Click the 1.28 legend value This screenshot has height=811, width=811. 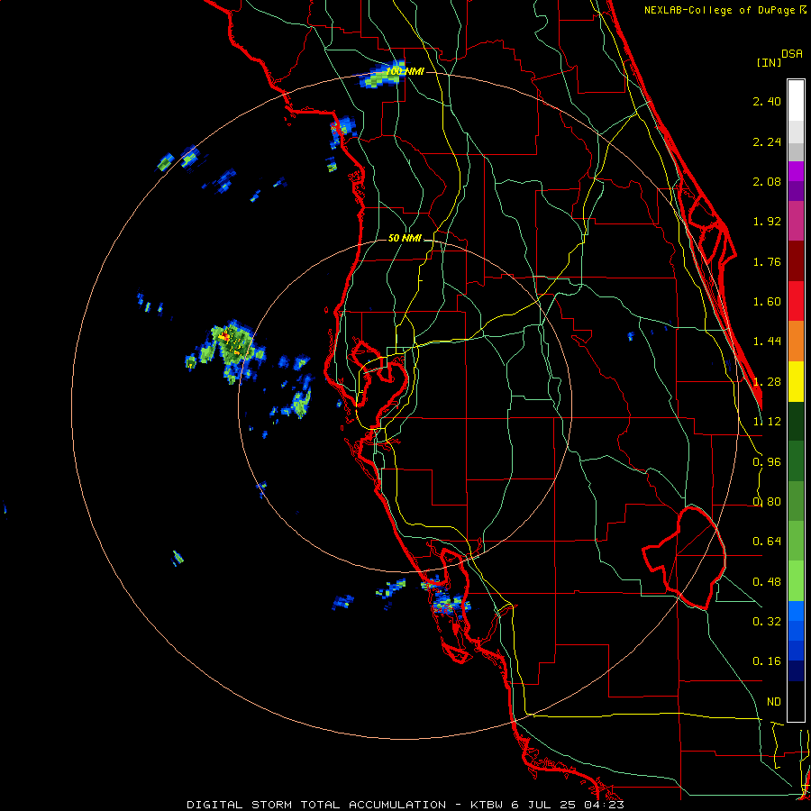[767, 382]
